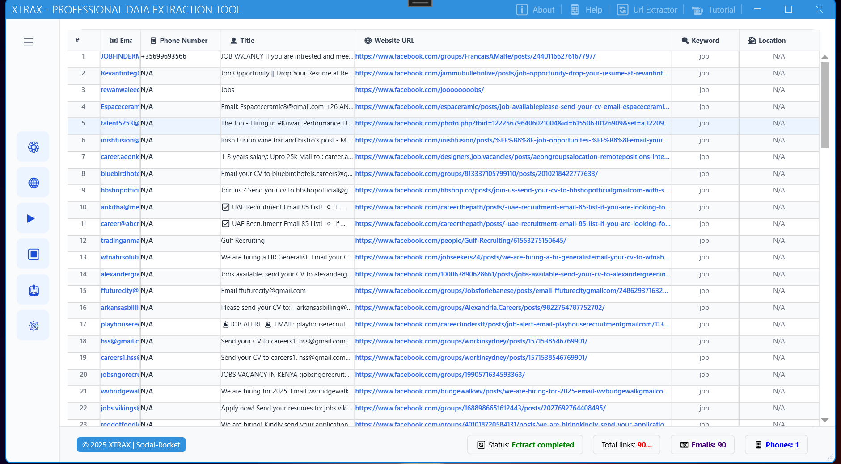Click the 2025 XTRAX Social-Rocket button

[x=131, y=445]
